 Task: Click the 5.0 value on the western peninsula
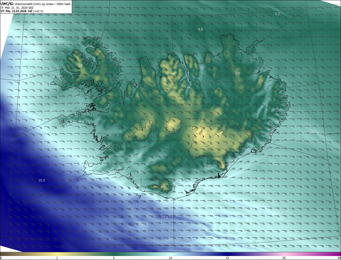click(x=63, y=121)
